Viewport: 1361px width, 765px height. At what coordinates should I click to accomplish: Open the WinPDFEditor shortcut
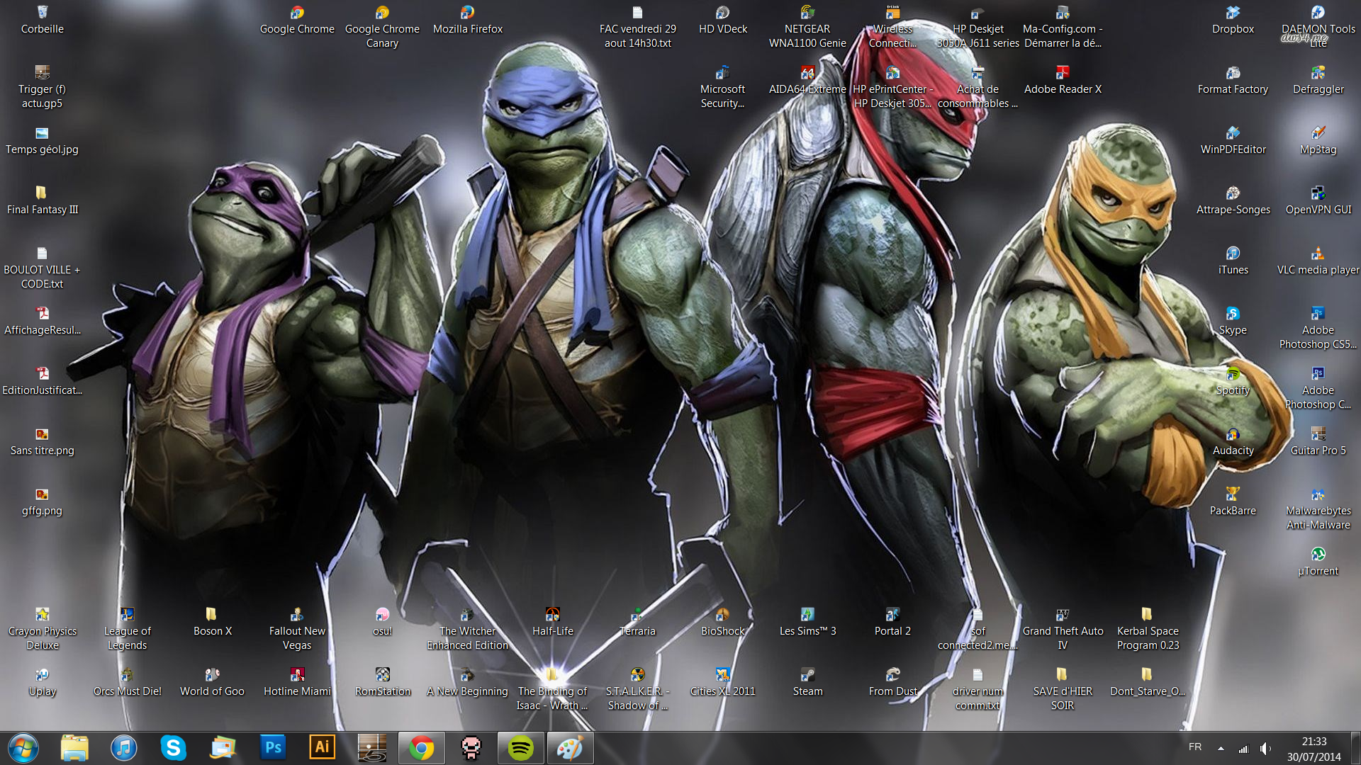click(1233, 140)
